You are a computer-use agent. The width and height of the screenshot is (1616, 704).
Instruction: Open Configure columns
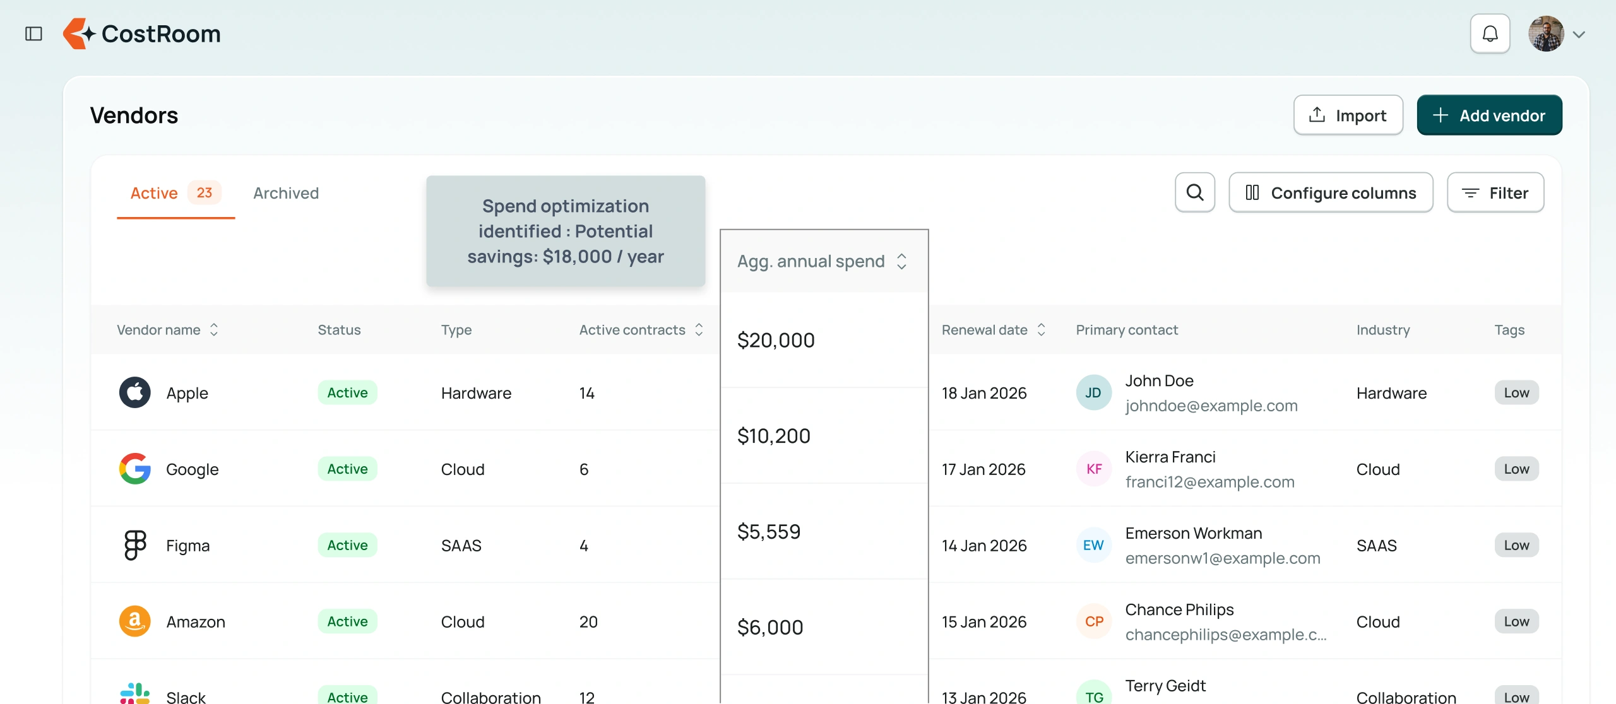click(x=1331, y=193)
